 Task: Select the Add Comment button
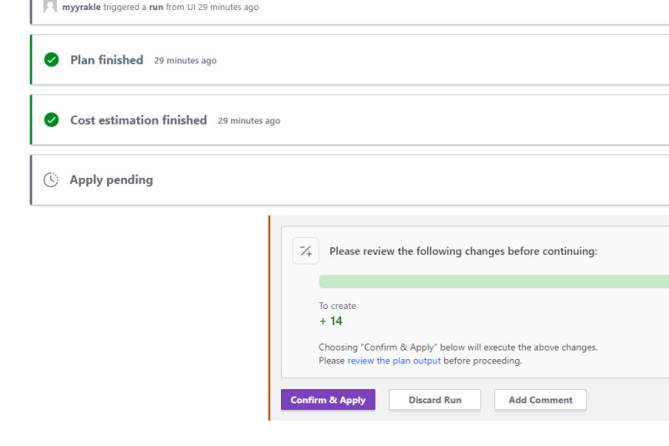pyautogui.click(x=540, y=400)
